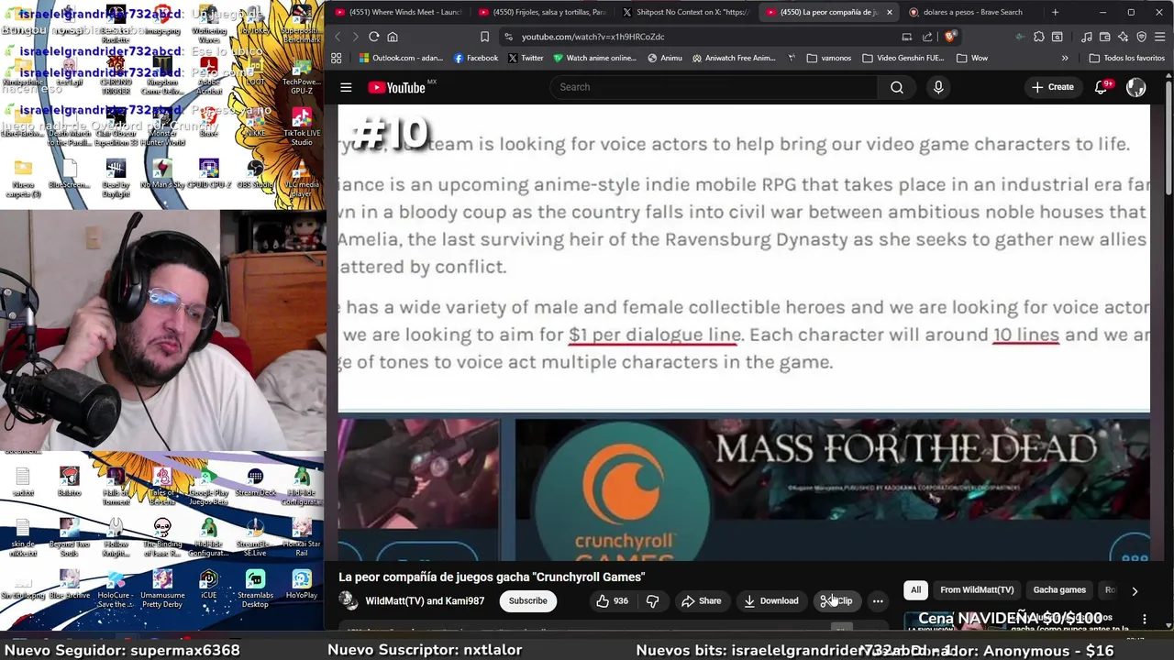Select Gacha games filter chip

pos(1059,590)
